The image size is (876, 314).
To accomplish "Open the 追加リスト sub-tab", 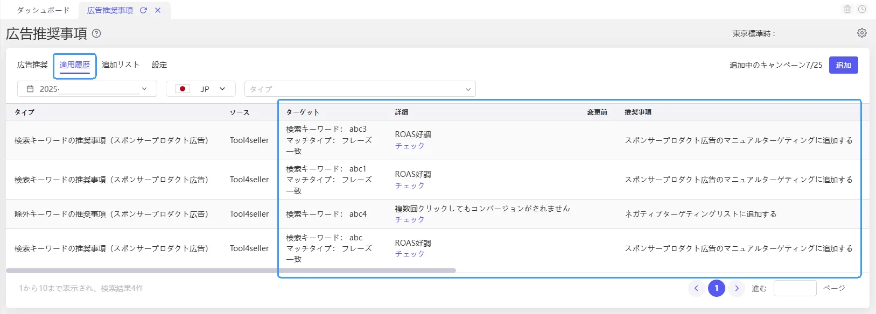I will pos(121,65).
